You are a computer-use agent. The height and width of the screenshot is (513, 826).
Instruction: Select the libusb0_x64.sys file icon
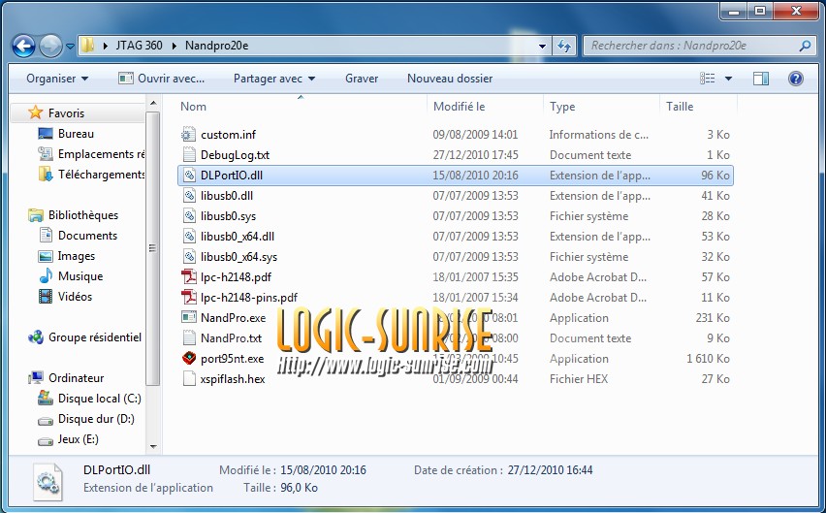189,256
